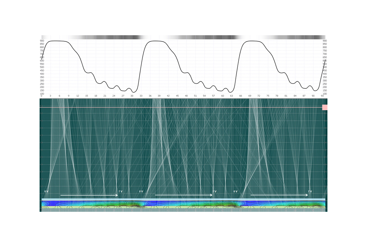
Task: Click the x-axis tick label "45"
Action: (x=177, y=96)
